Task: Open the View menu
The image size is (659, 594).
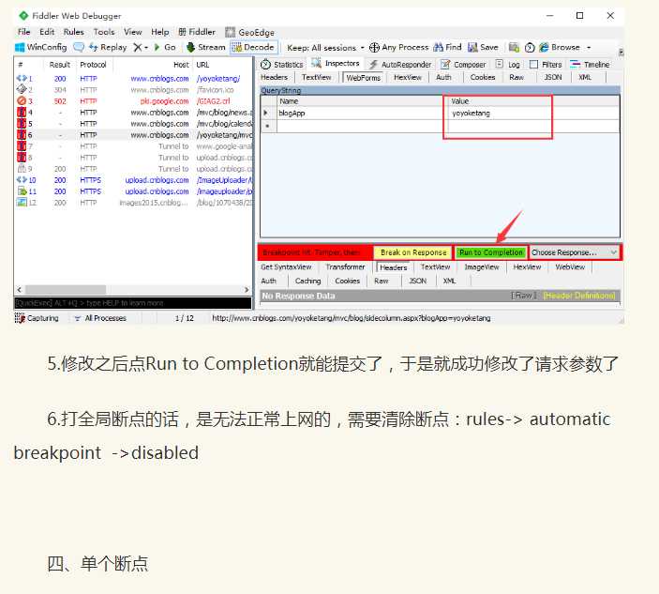Action: click(x=133, y=32)
